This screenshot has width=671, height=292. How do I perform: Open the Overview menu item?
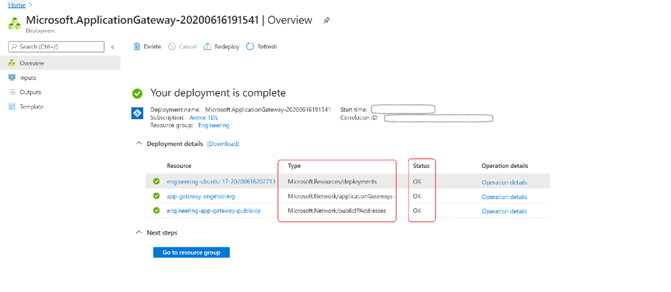pos(32,63)
